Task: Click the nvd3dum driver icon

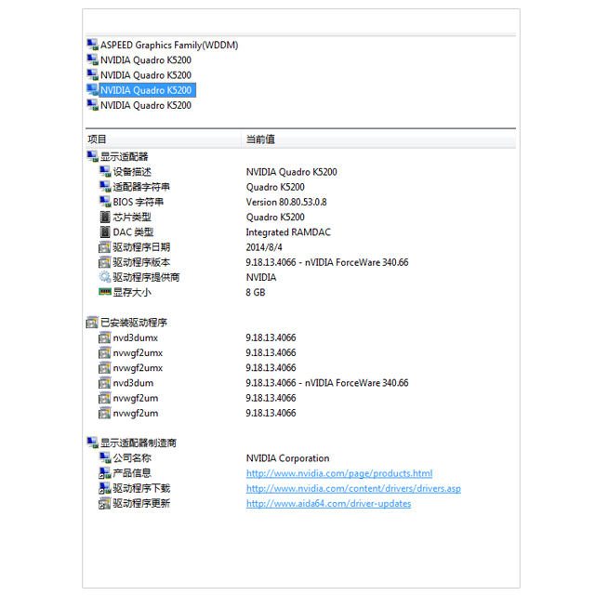Action: click(x=105, y=382)
